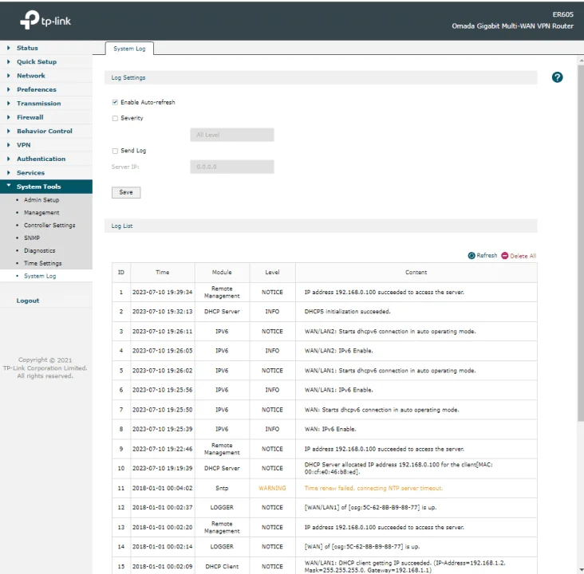Viewport: 584px width, 574px height.
Task: Expand the Quick Setup menu
Action: click(x=37, y=62)
